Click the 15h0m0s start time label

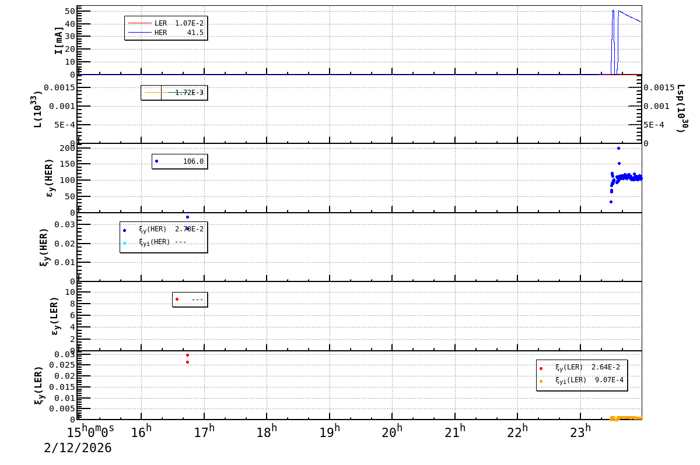91,432
